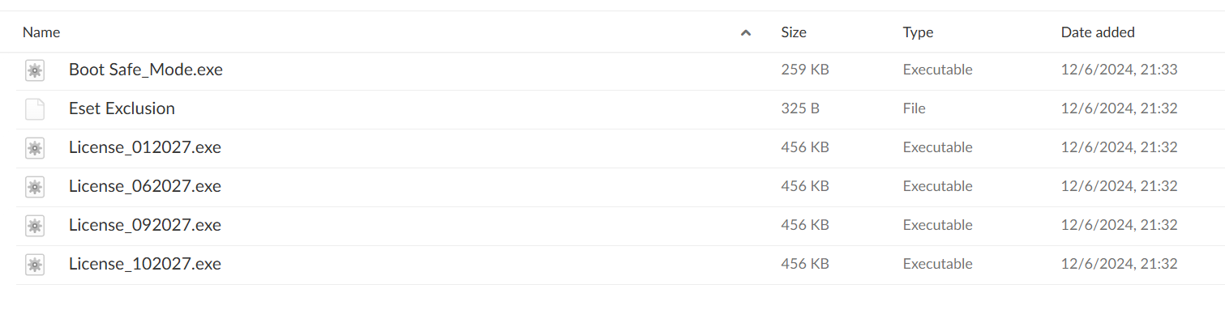The height and width of the screenshot is (310, 1225).
Task: Click the License_012027.exe executable icon
Action: [x=34, y=148]
